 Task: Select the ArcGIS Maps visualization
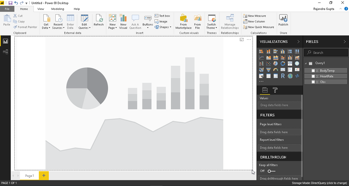(x=290, y=76)
